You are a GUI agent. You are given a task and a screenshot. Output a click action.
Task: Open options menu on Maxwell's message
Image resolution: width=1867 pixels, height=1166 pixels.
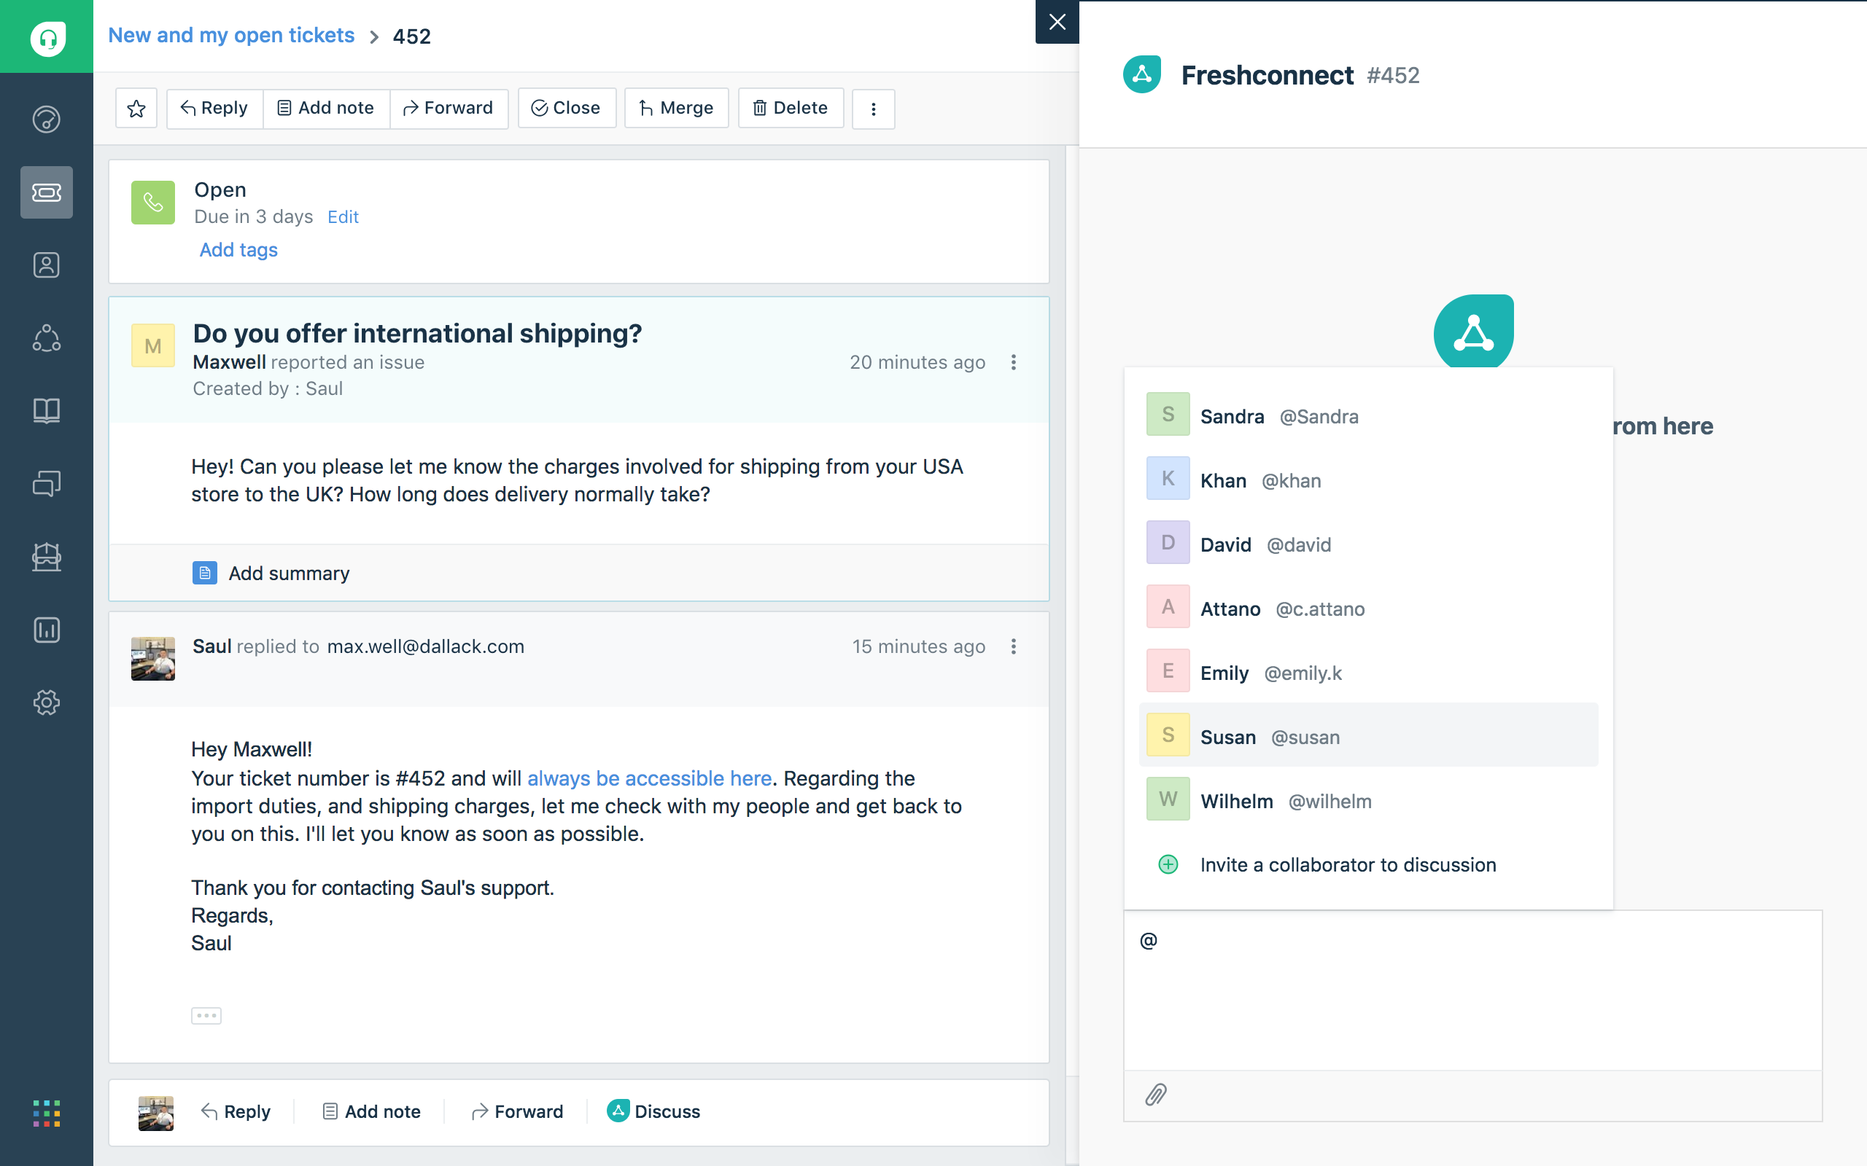(x=1014, y=362)
